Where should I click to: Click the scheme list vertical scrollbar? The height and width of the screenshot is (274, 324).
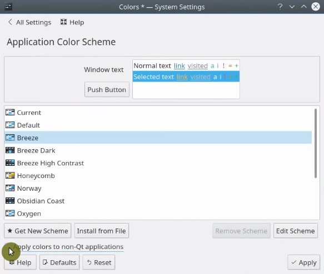pyautogui.click(x=316, y=143)
